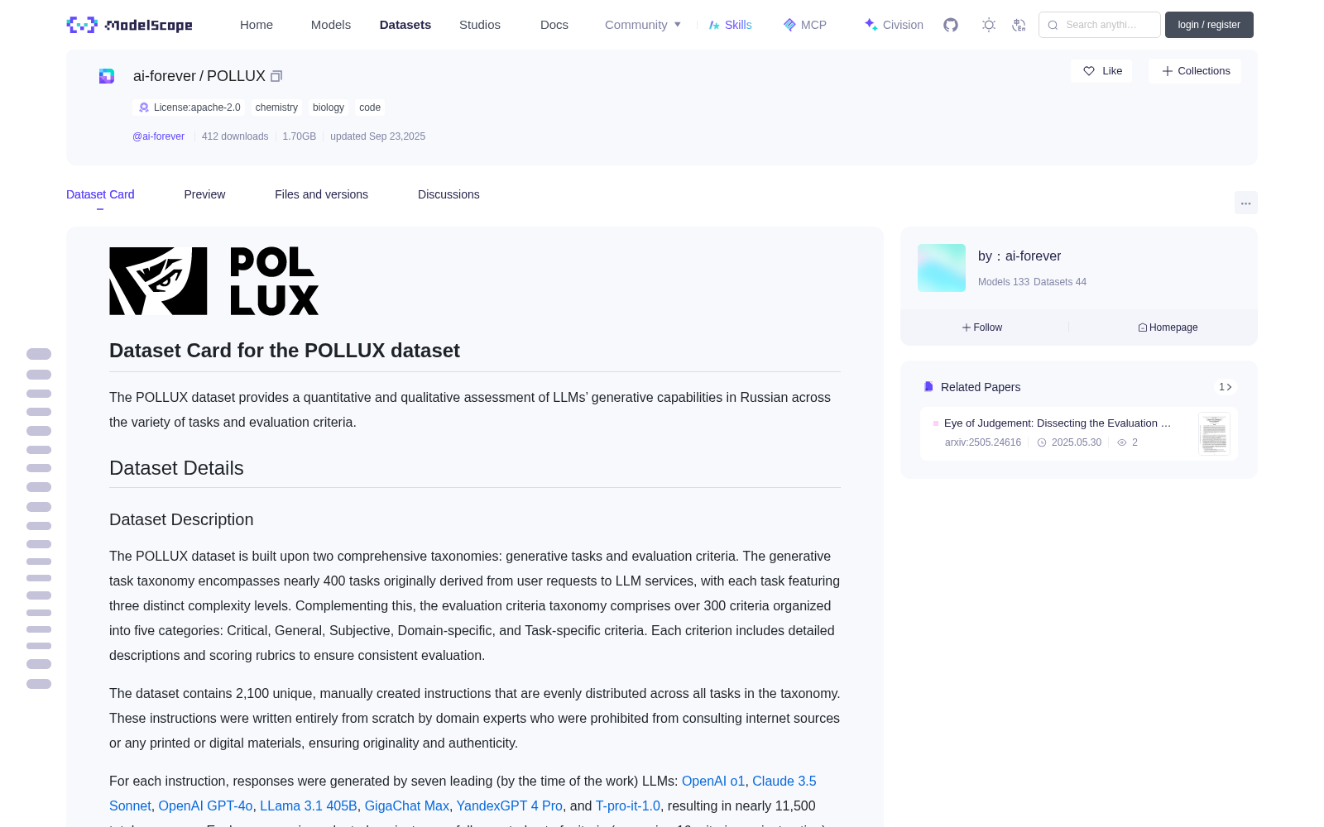Click the POLLUX logo image
The image size is (1324, 827).
(214, 281)
